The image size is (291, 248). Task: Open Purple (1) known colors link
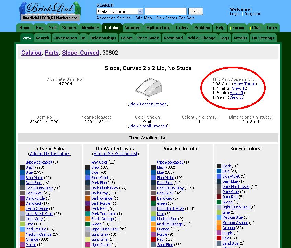click(x=228, y=233)
